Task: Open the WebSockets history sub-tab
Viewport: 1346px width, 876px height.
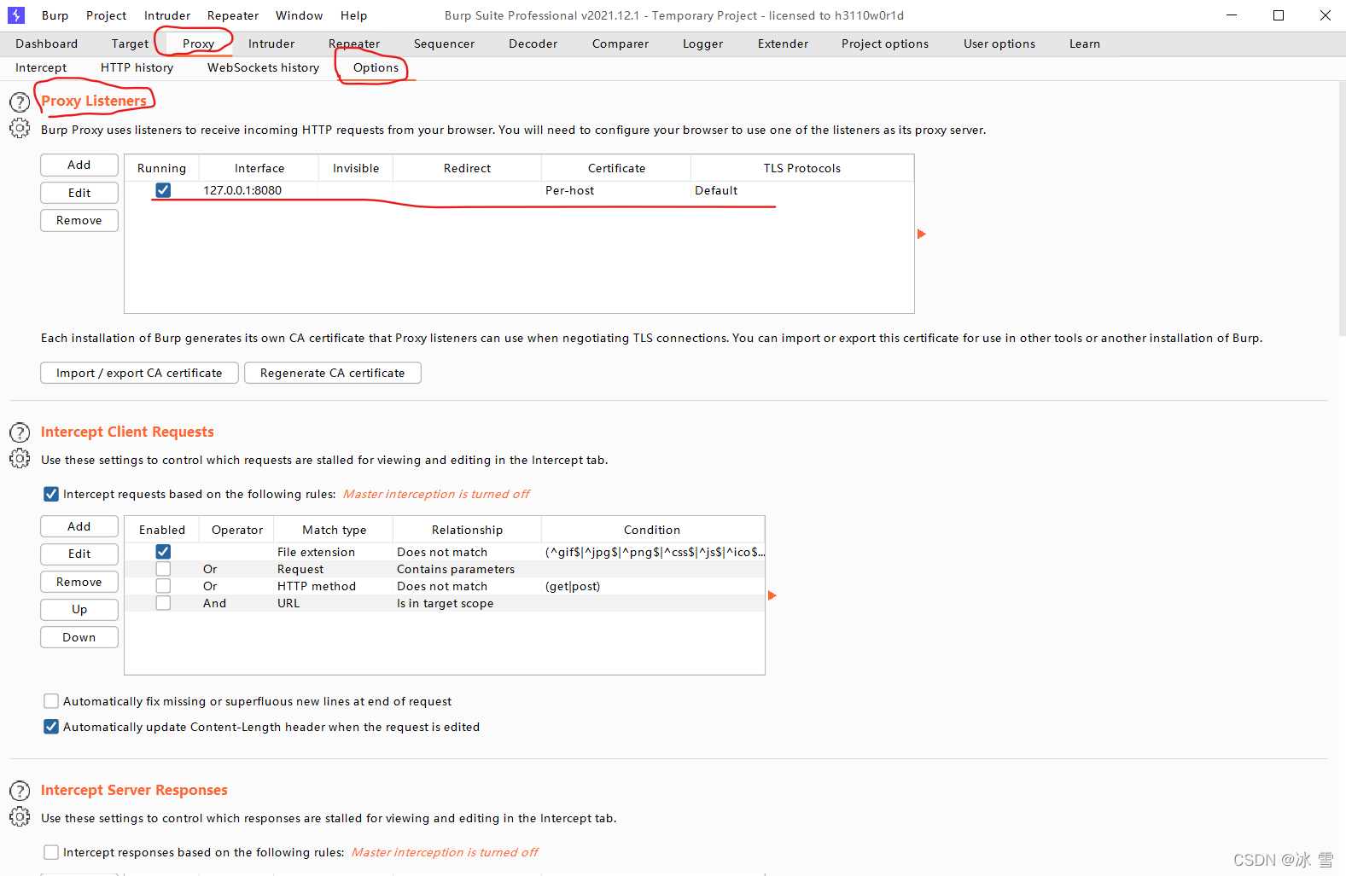Action: [x=263, y=67]
